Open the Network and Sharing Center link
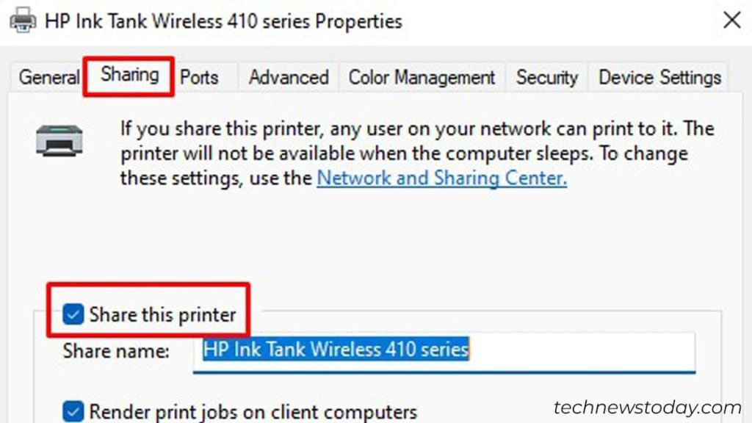 tap(441, 178)
